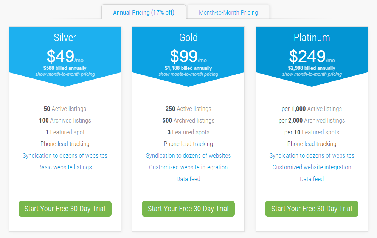Click Start Your Free 30-Day Trial for Silver
Image resolution: width=377 pixels, height=238 pixels.
click(x=65, y=209)
